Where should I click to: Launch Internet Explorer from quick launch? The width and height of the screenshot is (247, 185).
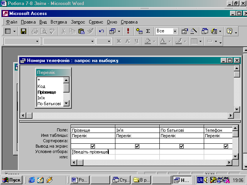[x=32, y=180]
